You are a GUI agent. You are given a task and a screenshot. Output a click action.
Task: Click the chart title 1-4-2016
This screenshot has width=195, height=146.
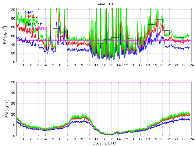click(104, 4)
